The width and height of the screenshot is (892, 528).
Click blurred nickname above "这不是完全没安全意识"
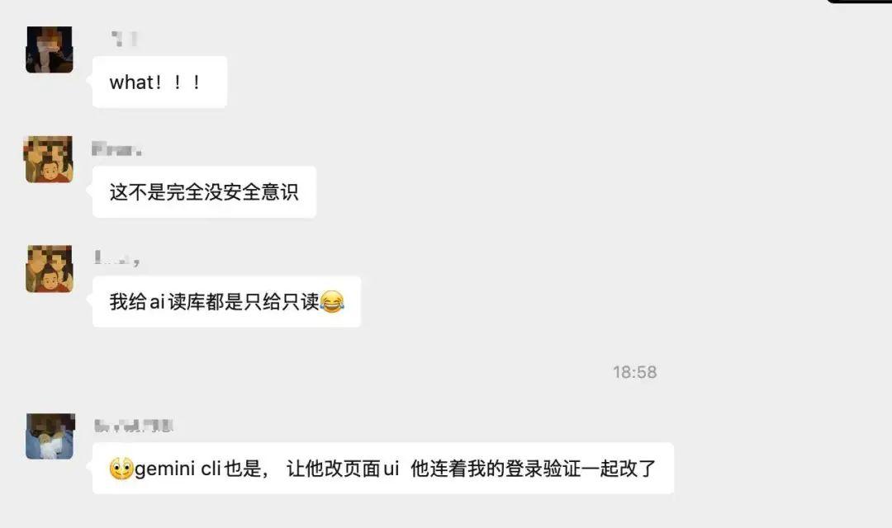pyautogui.click(x=116, y=149)
